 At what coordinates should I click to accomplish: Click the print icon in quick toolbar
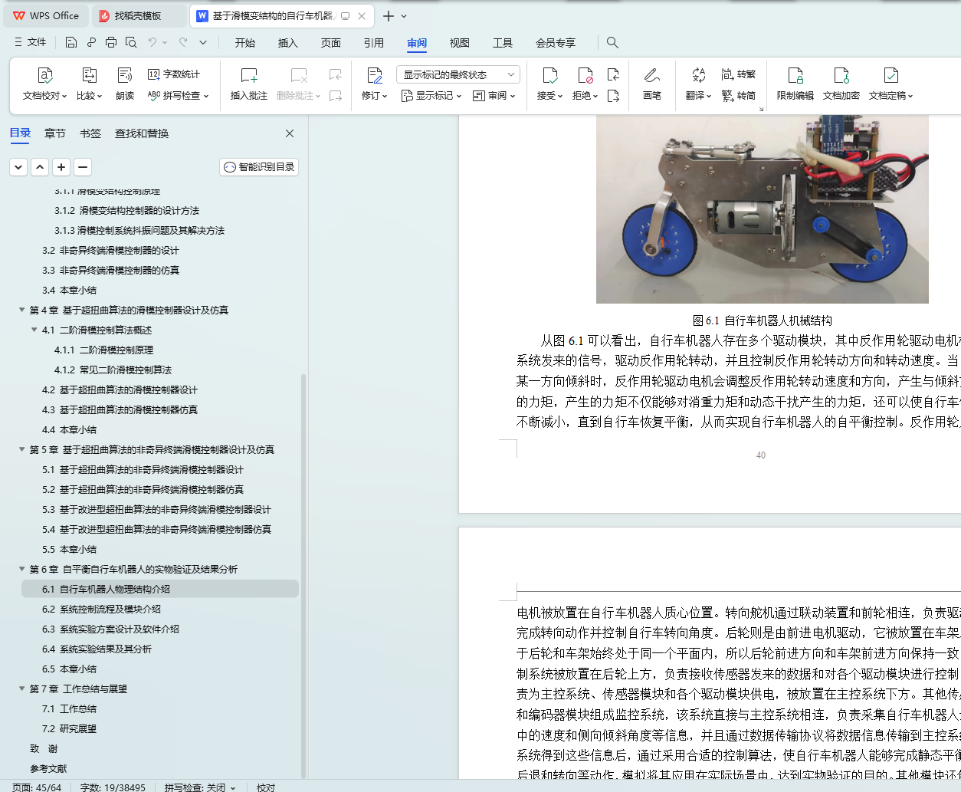pyautogui.click(x=111, y=42)
